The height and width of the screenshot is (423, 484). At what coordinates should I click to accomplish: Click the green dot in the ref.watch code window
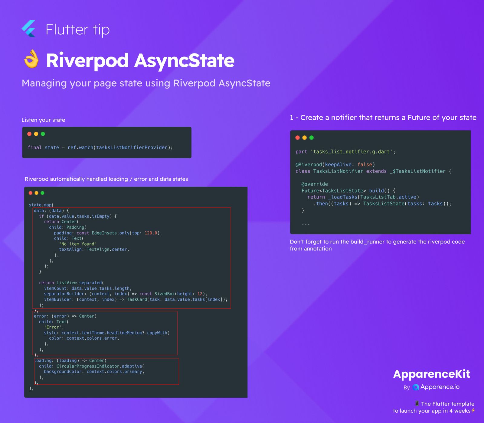coord(43,134)
